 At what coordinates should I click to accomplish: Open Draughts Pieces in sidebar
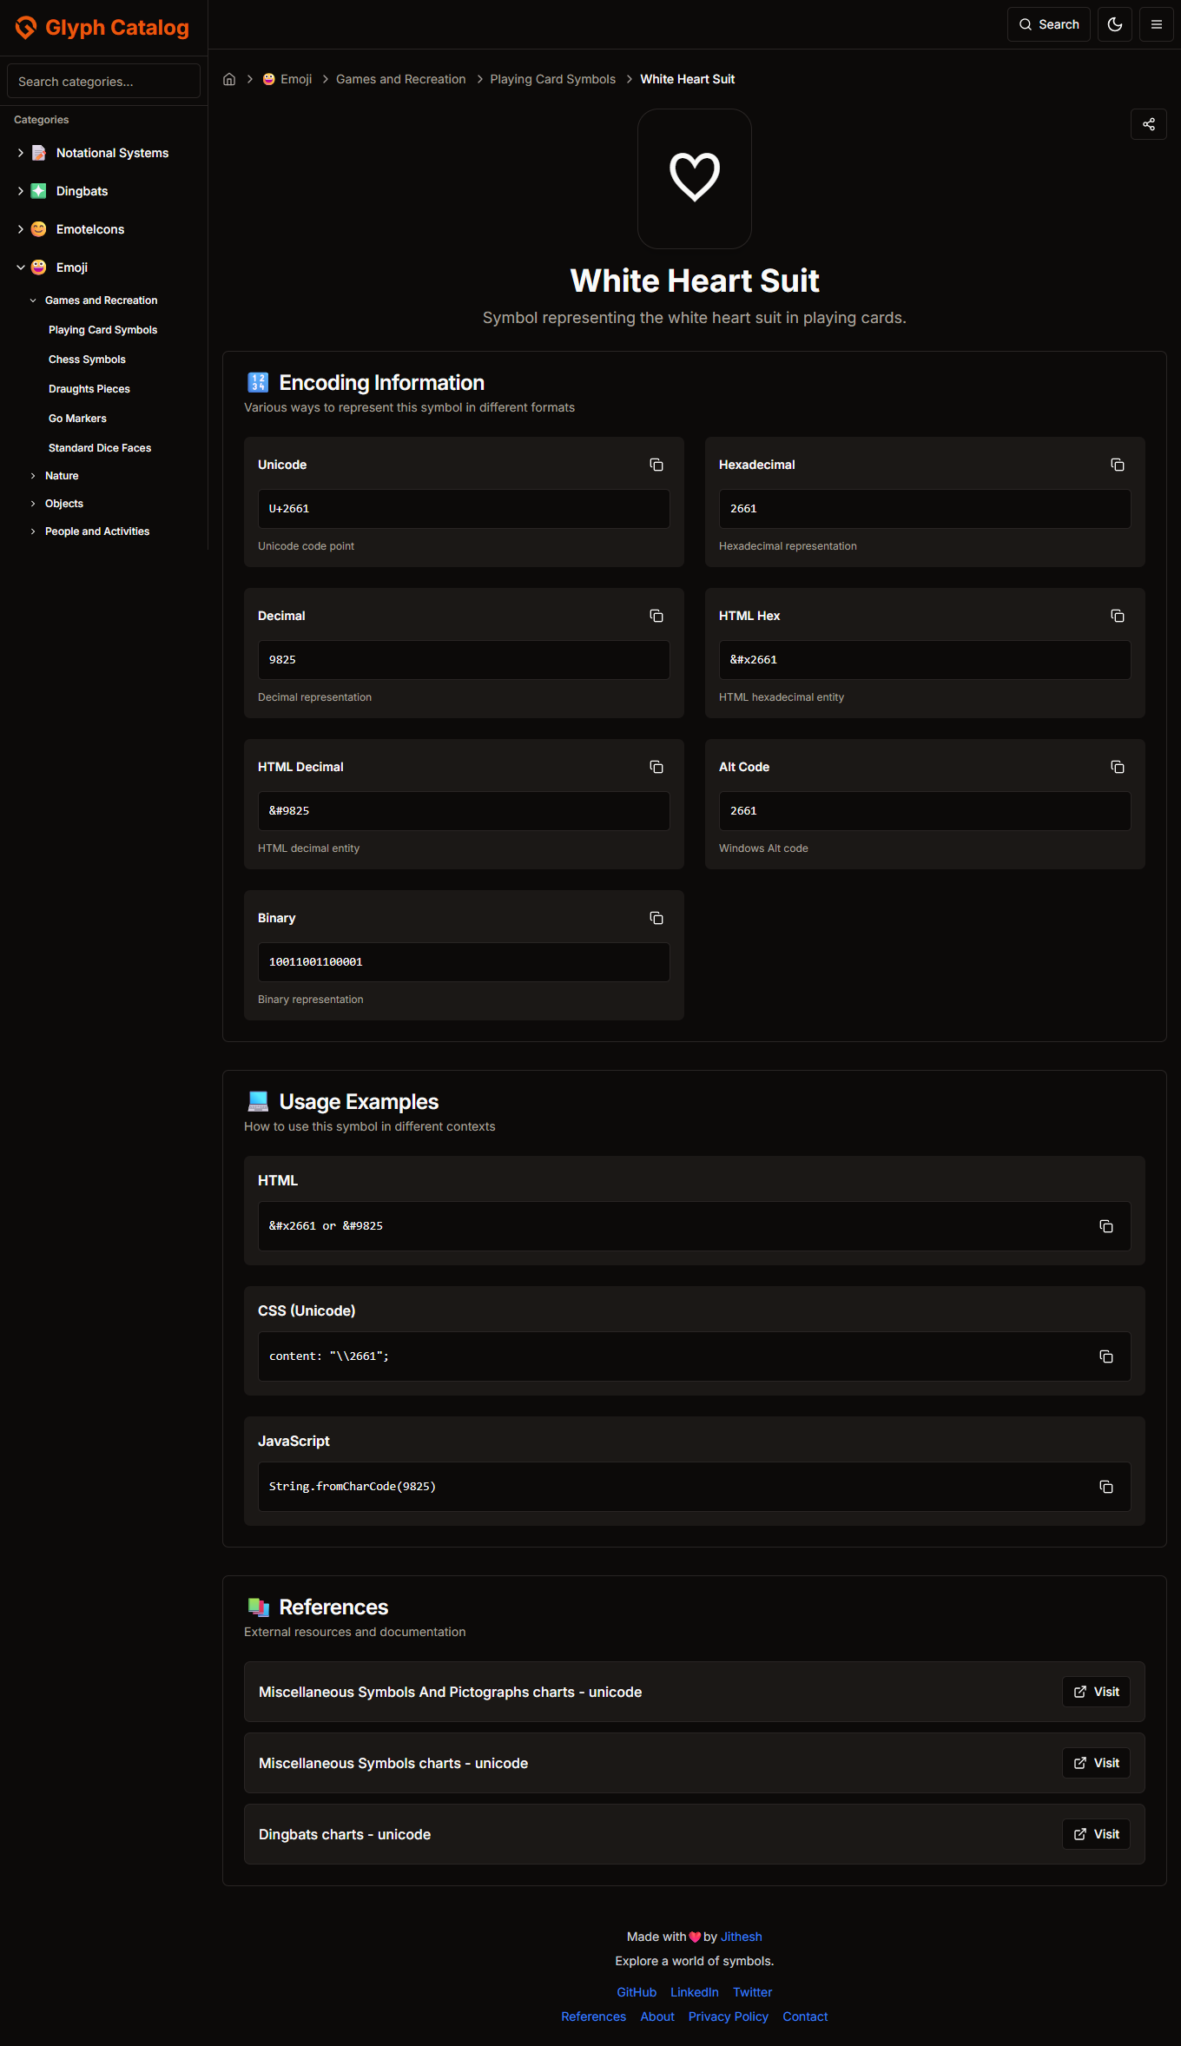pyautogui.click(x=89, y=389)
